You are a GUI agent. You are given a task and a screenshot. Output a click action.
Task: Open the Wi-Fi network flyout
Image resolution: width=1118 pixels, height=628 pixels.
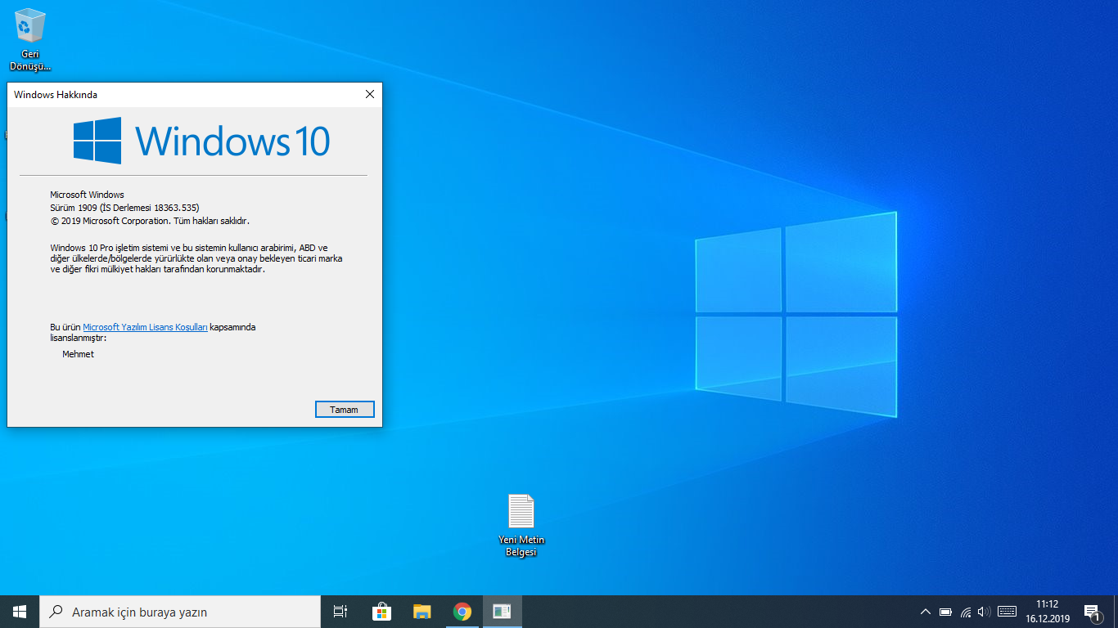pos(966,612)
